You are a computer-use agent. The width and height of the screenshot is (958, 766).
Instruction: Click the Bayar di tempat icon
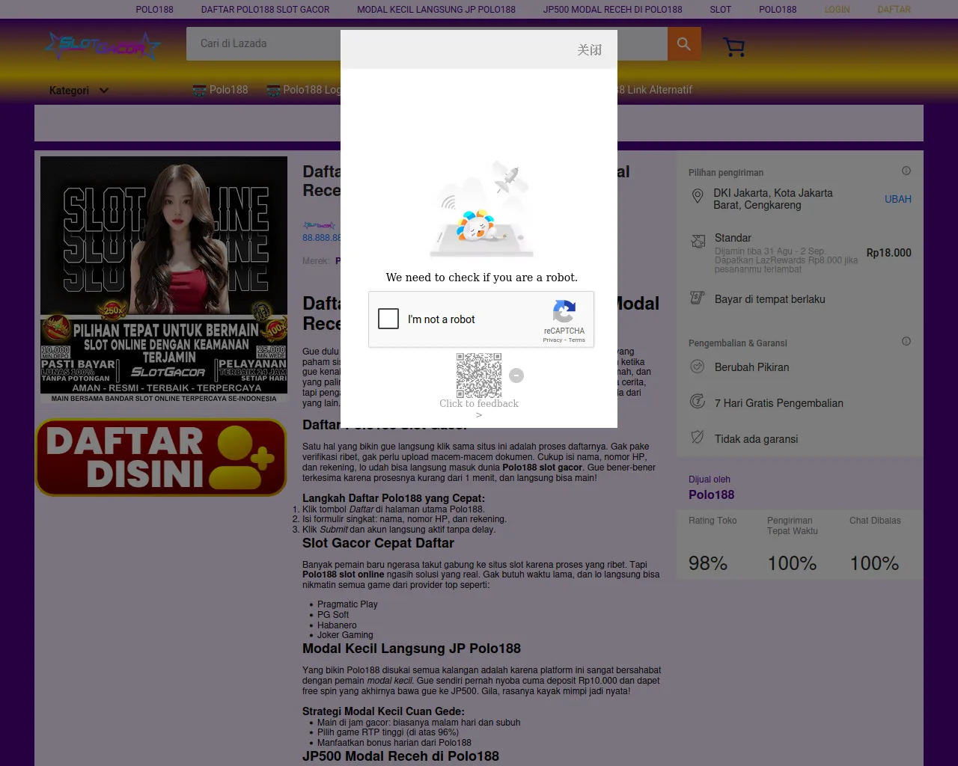click(698, 298)
